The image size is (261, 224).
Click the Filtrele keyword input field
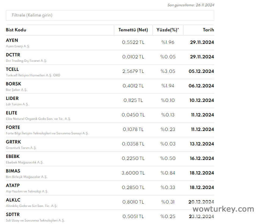(110, 15)
